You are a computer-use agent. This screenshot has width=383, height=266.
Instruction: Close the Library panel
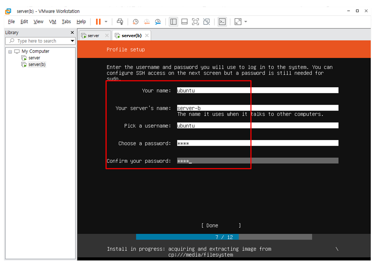pyautogui.click(x=72, y=32)
